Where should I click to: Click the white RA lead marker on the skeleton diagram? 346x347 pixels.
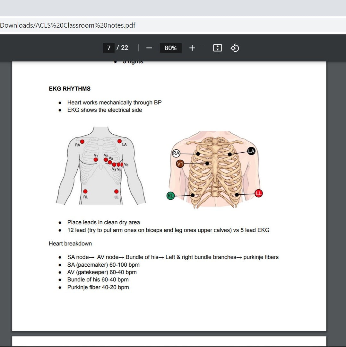(176, 153)
